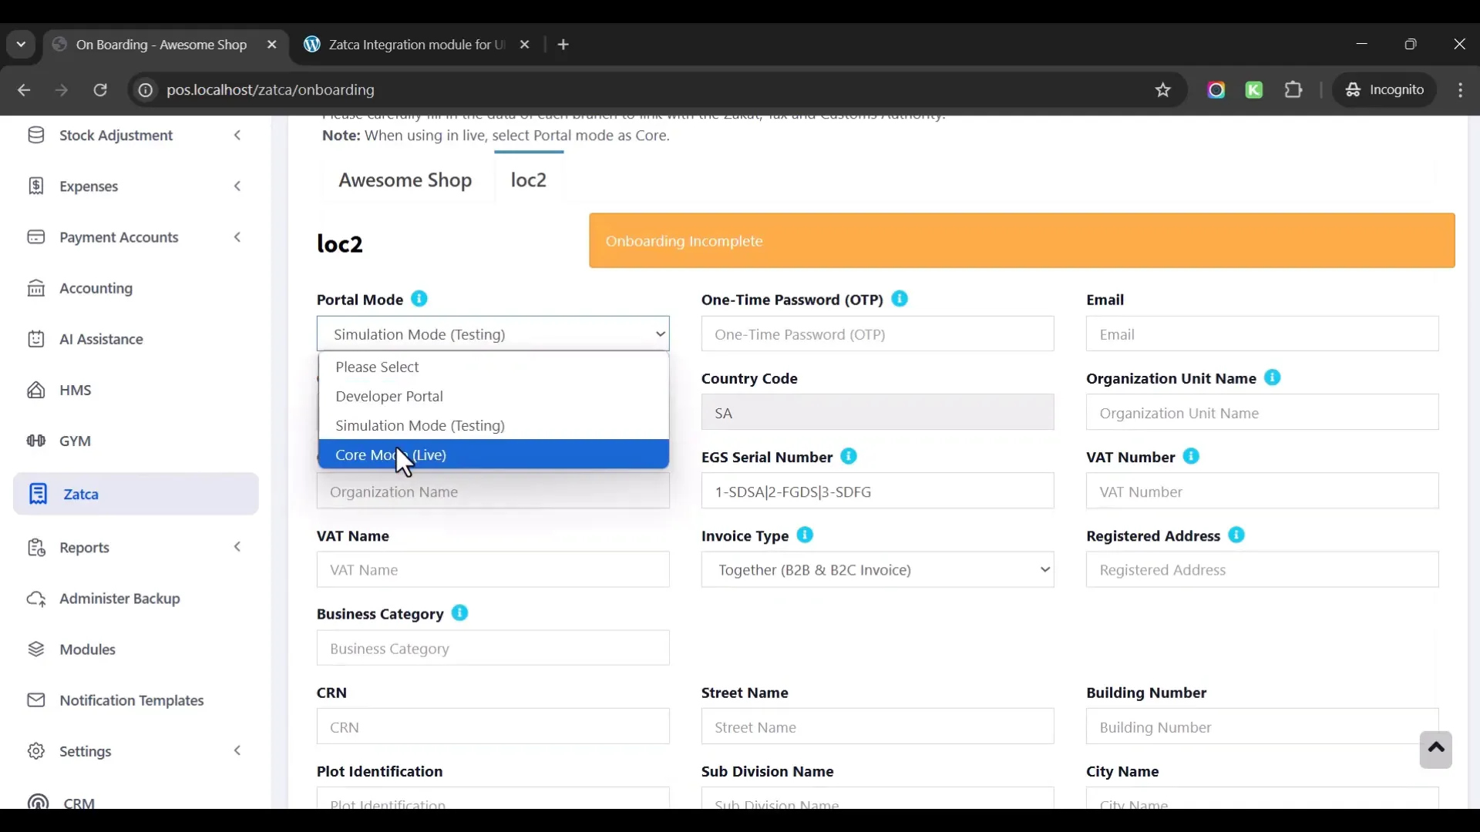1480x832 pixels.
Task: Click the Portal Mode info icon
Action: 419,299
